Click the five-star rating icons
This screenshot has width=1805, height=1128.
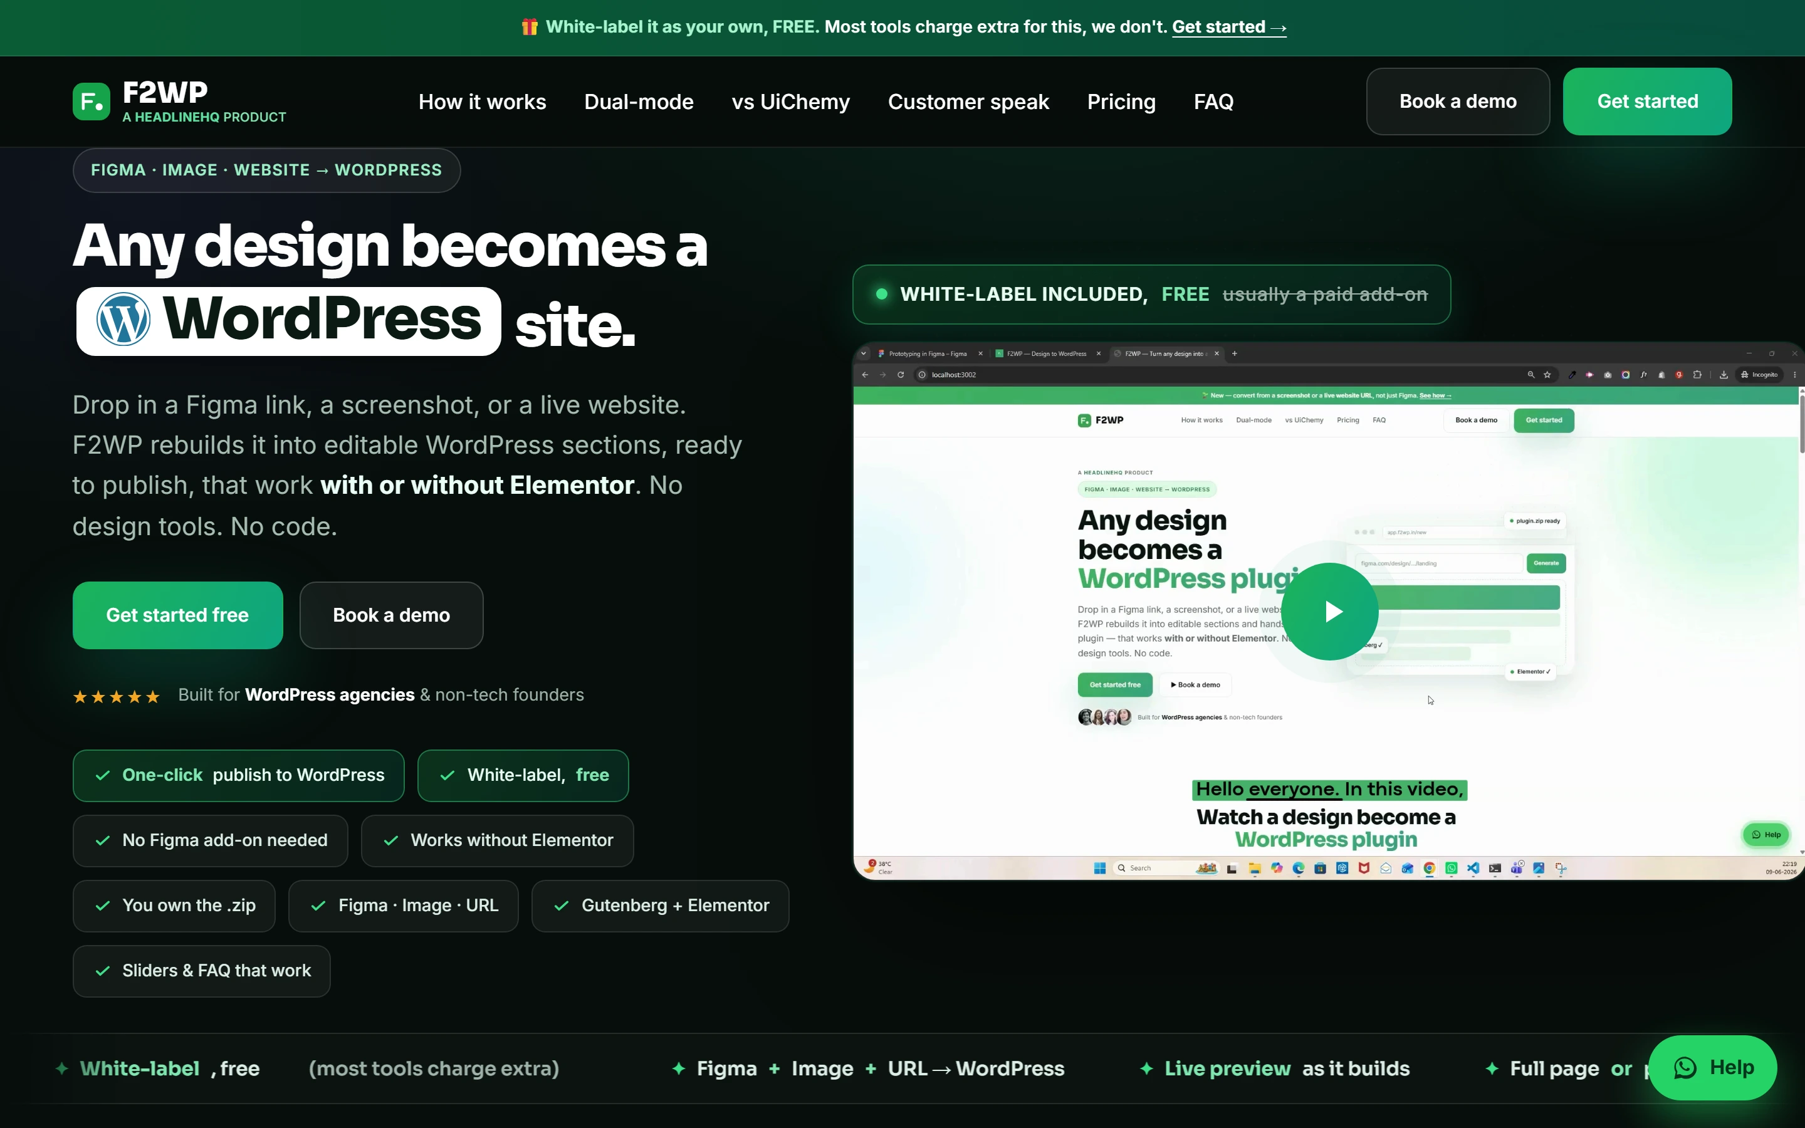pyautogui.click(x=117, y=697)
